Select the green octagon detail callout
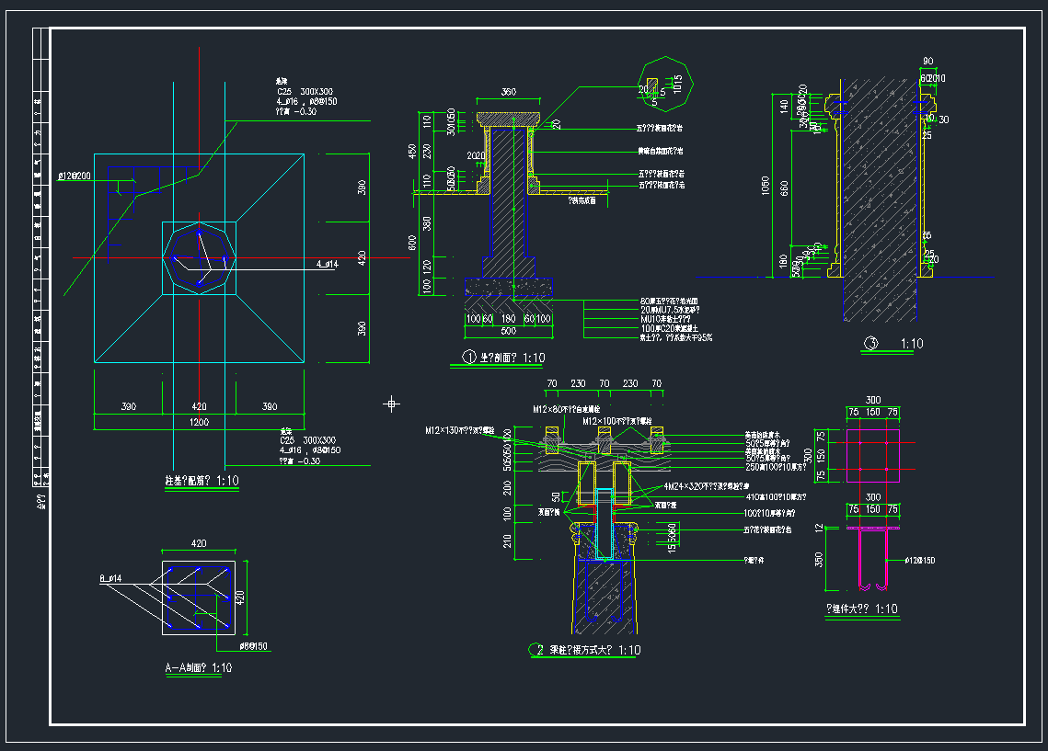 (x=663, y=87)
